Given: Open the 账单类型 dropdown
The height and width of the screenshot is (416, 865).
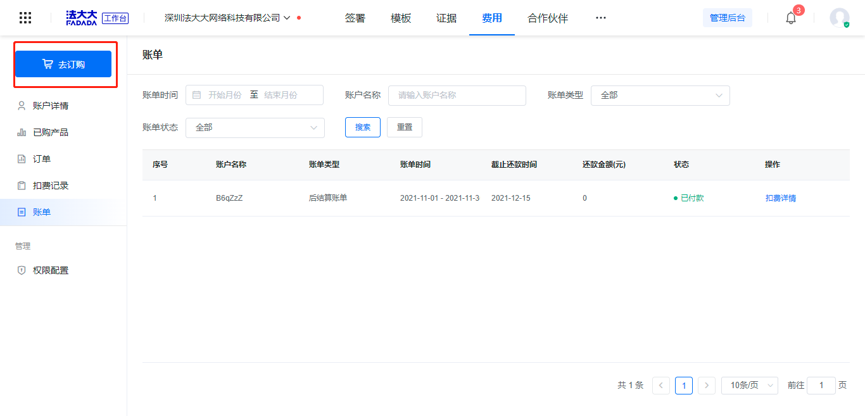Looking at the screenshot, I should pos(660,95).
